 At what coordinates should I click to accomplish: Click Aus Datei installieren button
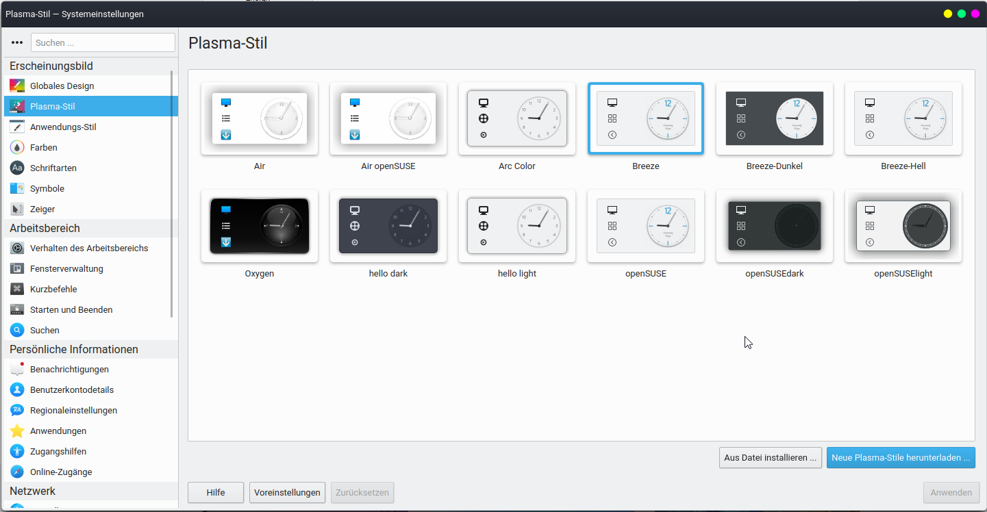[x=771, y=458]
